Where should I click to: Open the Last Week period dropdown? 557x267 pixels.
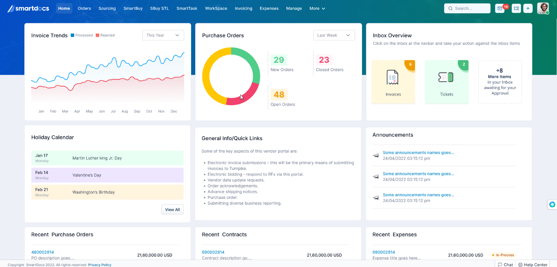click(x=334, y=35)
